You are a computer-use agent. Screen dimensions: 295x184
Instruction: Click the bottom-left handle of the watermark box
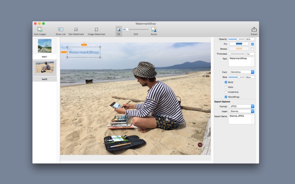[67, 57]
